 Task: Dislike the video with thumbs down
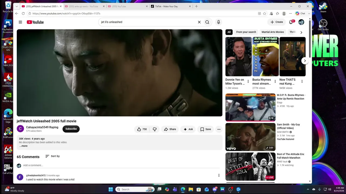[155, 129]
